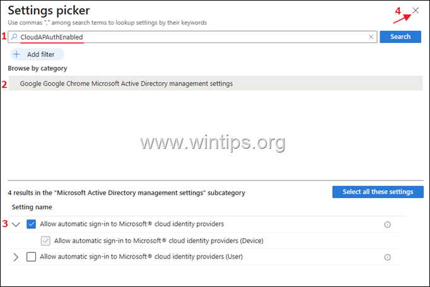Open info for cloud identity providers (User)
Image resolution: width=430 pixels, height=287 pixels.
click(x=387, y=257)
